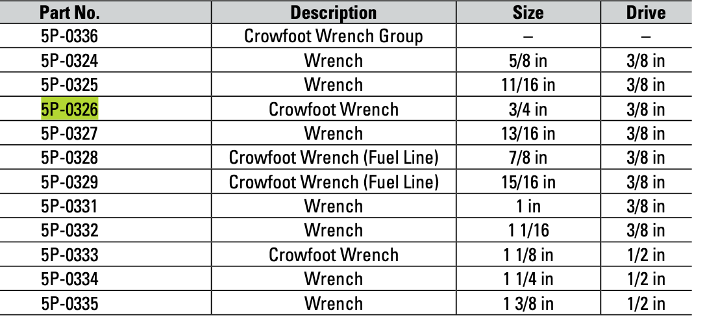
Task: Click the 1 1/4 in size cell
Action: pyautogui.click(x=527, y=279)
